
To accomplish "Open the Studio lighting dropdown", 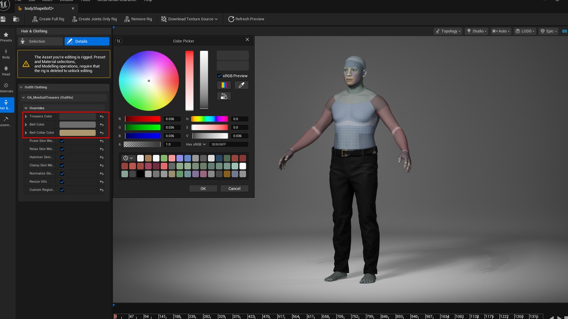I will coord(476,31).
